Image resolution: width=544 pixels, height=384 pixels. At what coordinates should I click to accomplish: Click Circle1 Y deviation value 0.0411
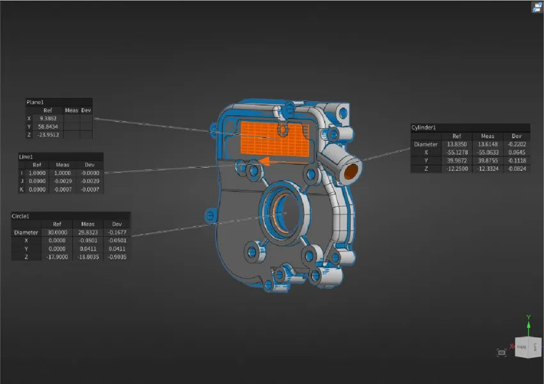tap(117, 249)
